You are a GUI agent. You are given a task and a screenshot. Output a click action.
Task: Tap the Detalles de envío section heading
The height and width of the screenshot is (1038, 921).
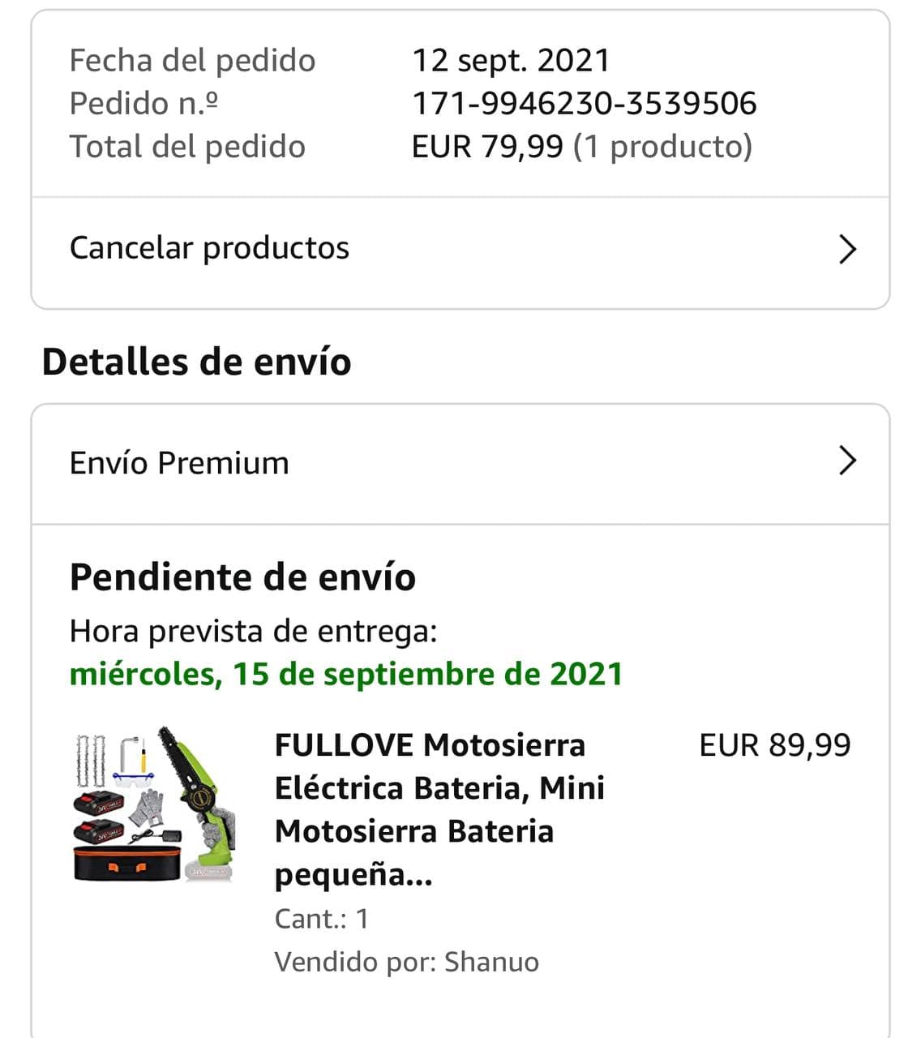tap(196, 362)
